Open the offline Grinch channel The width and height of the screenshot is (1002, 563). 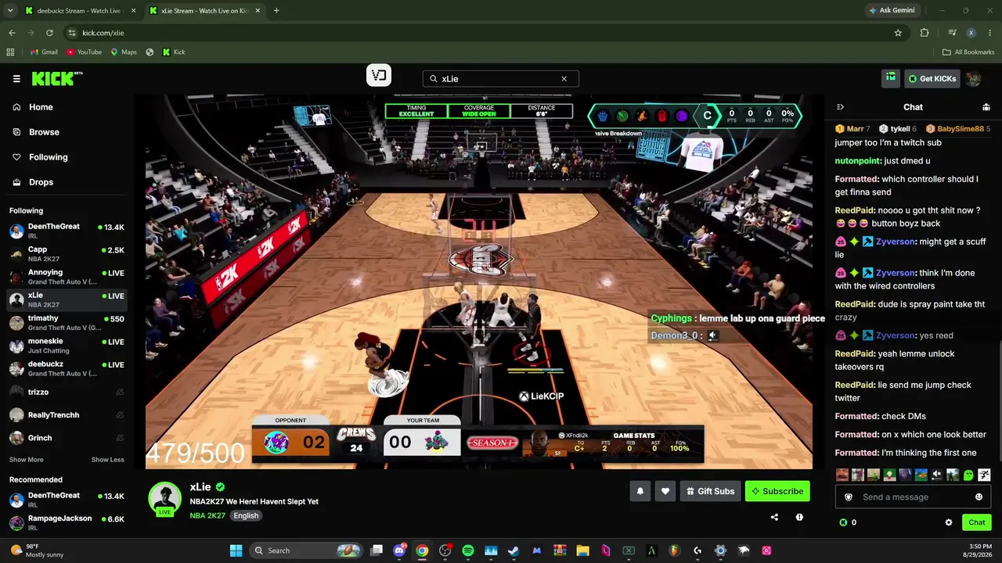click(67, 438)
